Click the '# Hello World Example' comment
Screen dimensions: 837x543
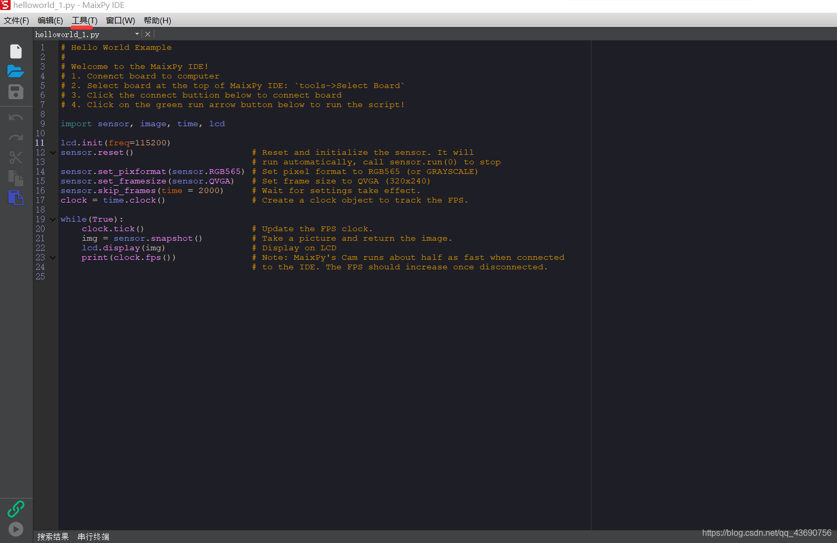pyautogui.click(x=116, y=48)
